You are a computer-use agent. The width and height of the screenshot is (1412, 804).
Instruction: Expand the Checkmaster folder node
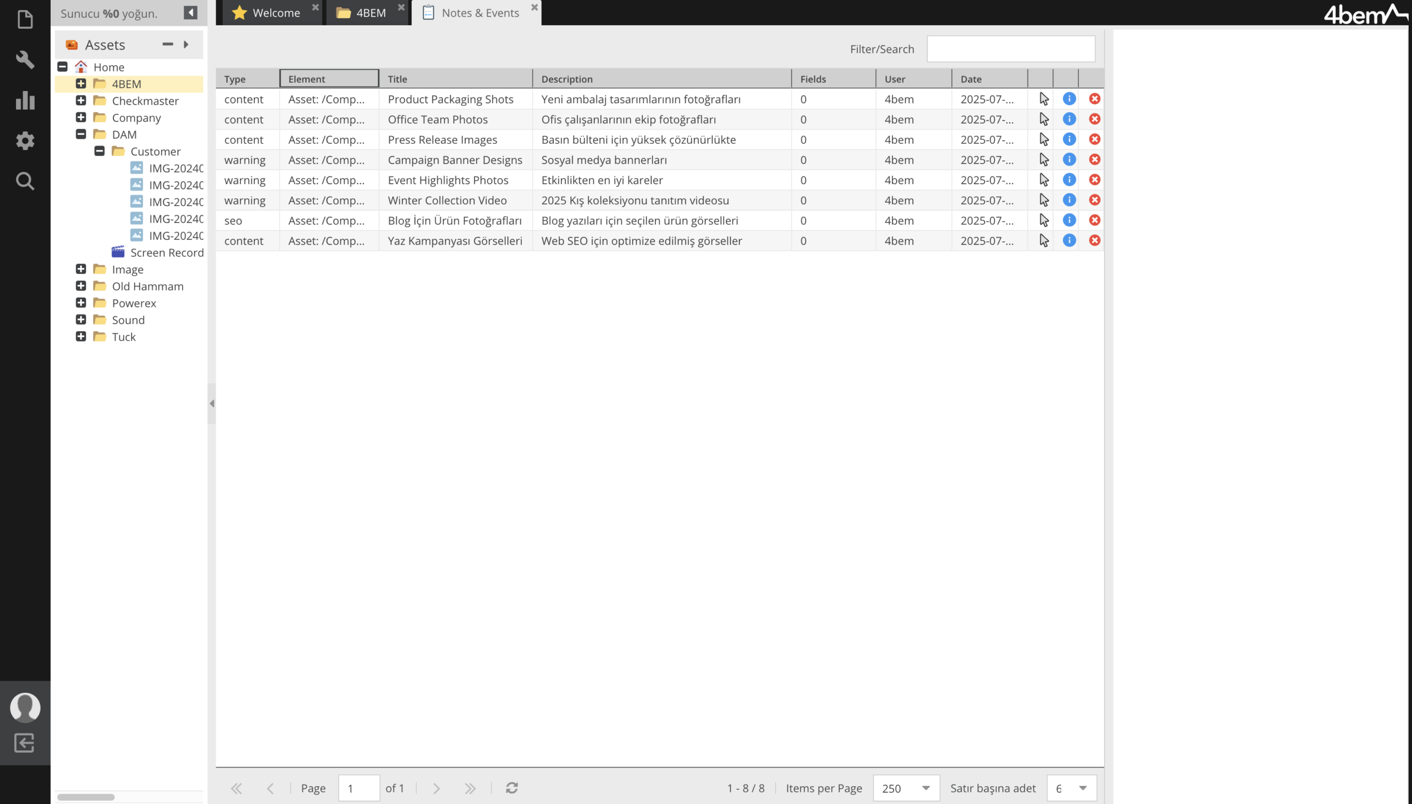(81, 100)
